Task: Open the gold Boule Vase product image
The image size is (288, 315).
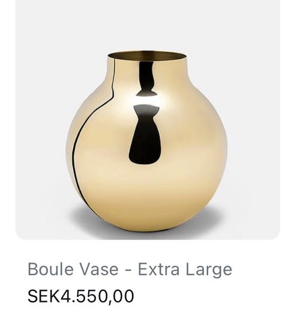Action: (148, 120)
